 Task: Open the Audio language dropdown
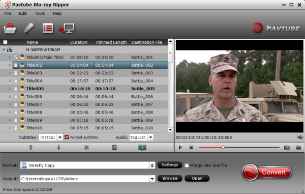point(150,137)
